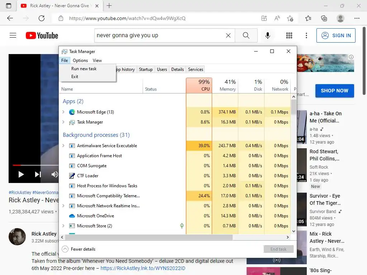Screen dimensions: 367x275
Task: Select Application Frame Host process
Action: [x=175, y=156]
